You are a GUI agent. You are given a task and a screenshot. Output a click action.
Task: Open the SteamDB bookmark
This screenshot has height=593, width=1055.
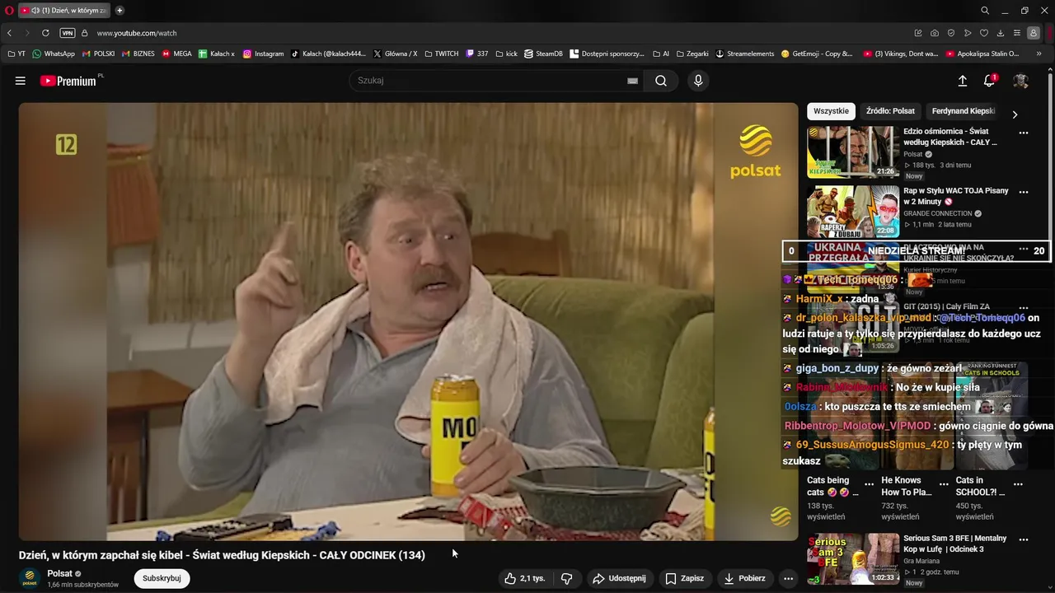[x=543, y=54]
